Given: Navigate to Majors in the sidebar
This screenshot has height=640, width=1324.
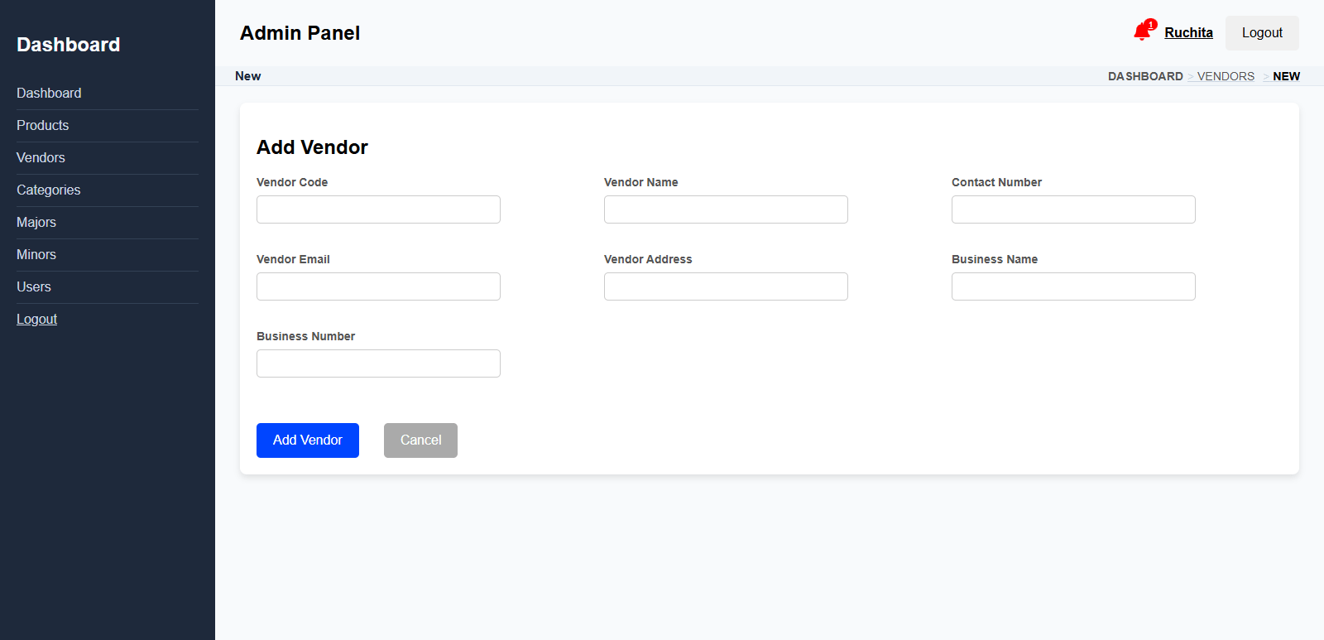Looking at the screenshot, I should pos(36,223).
